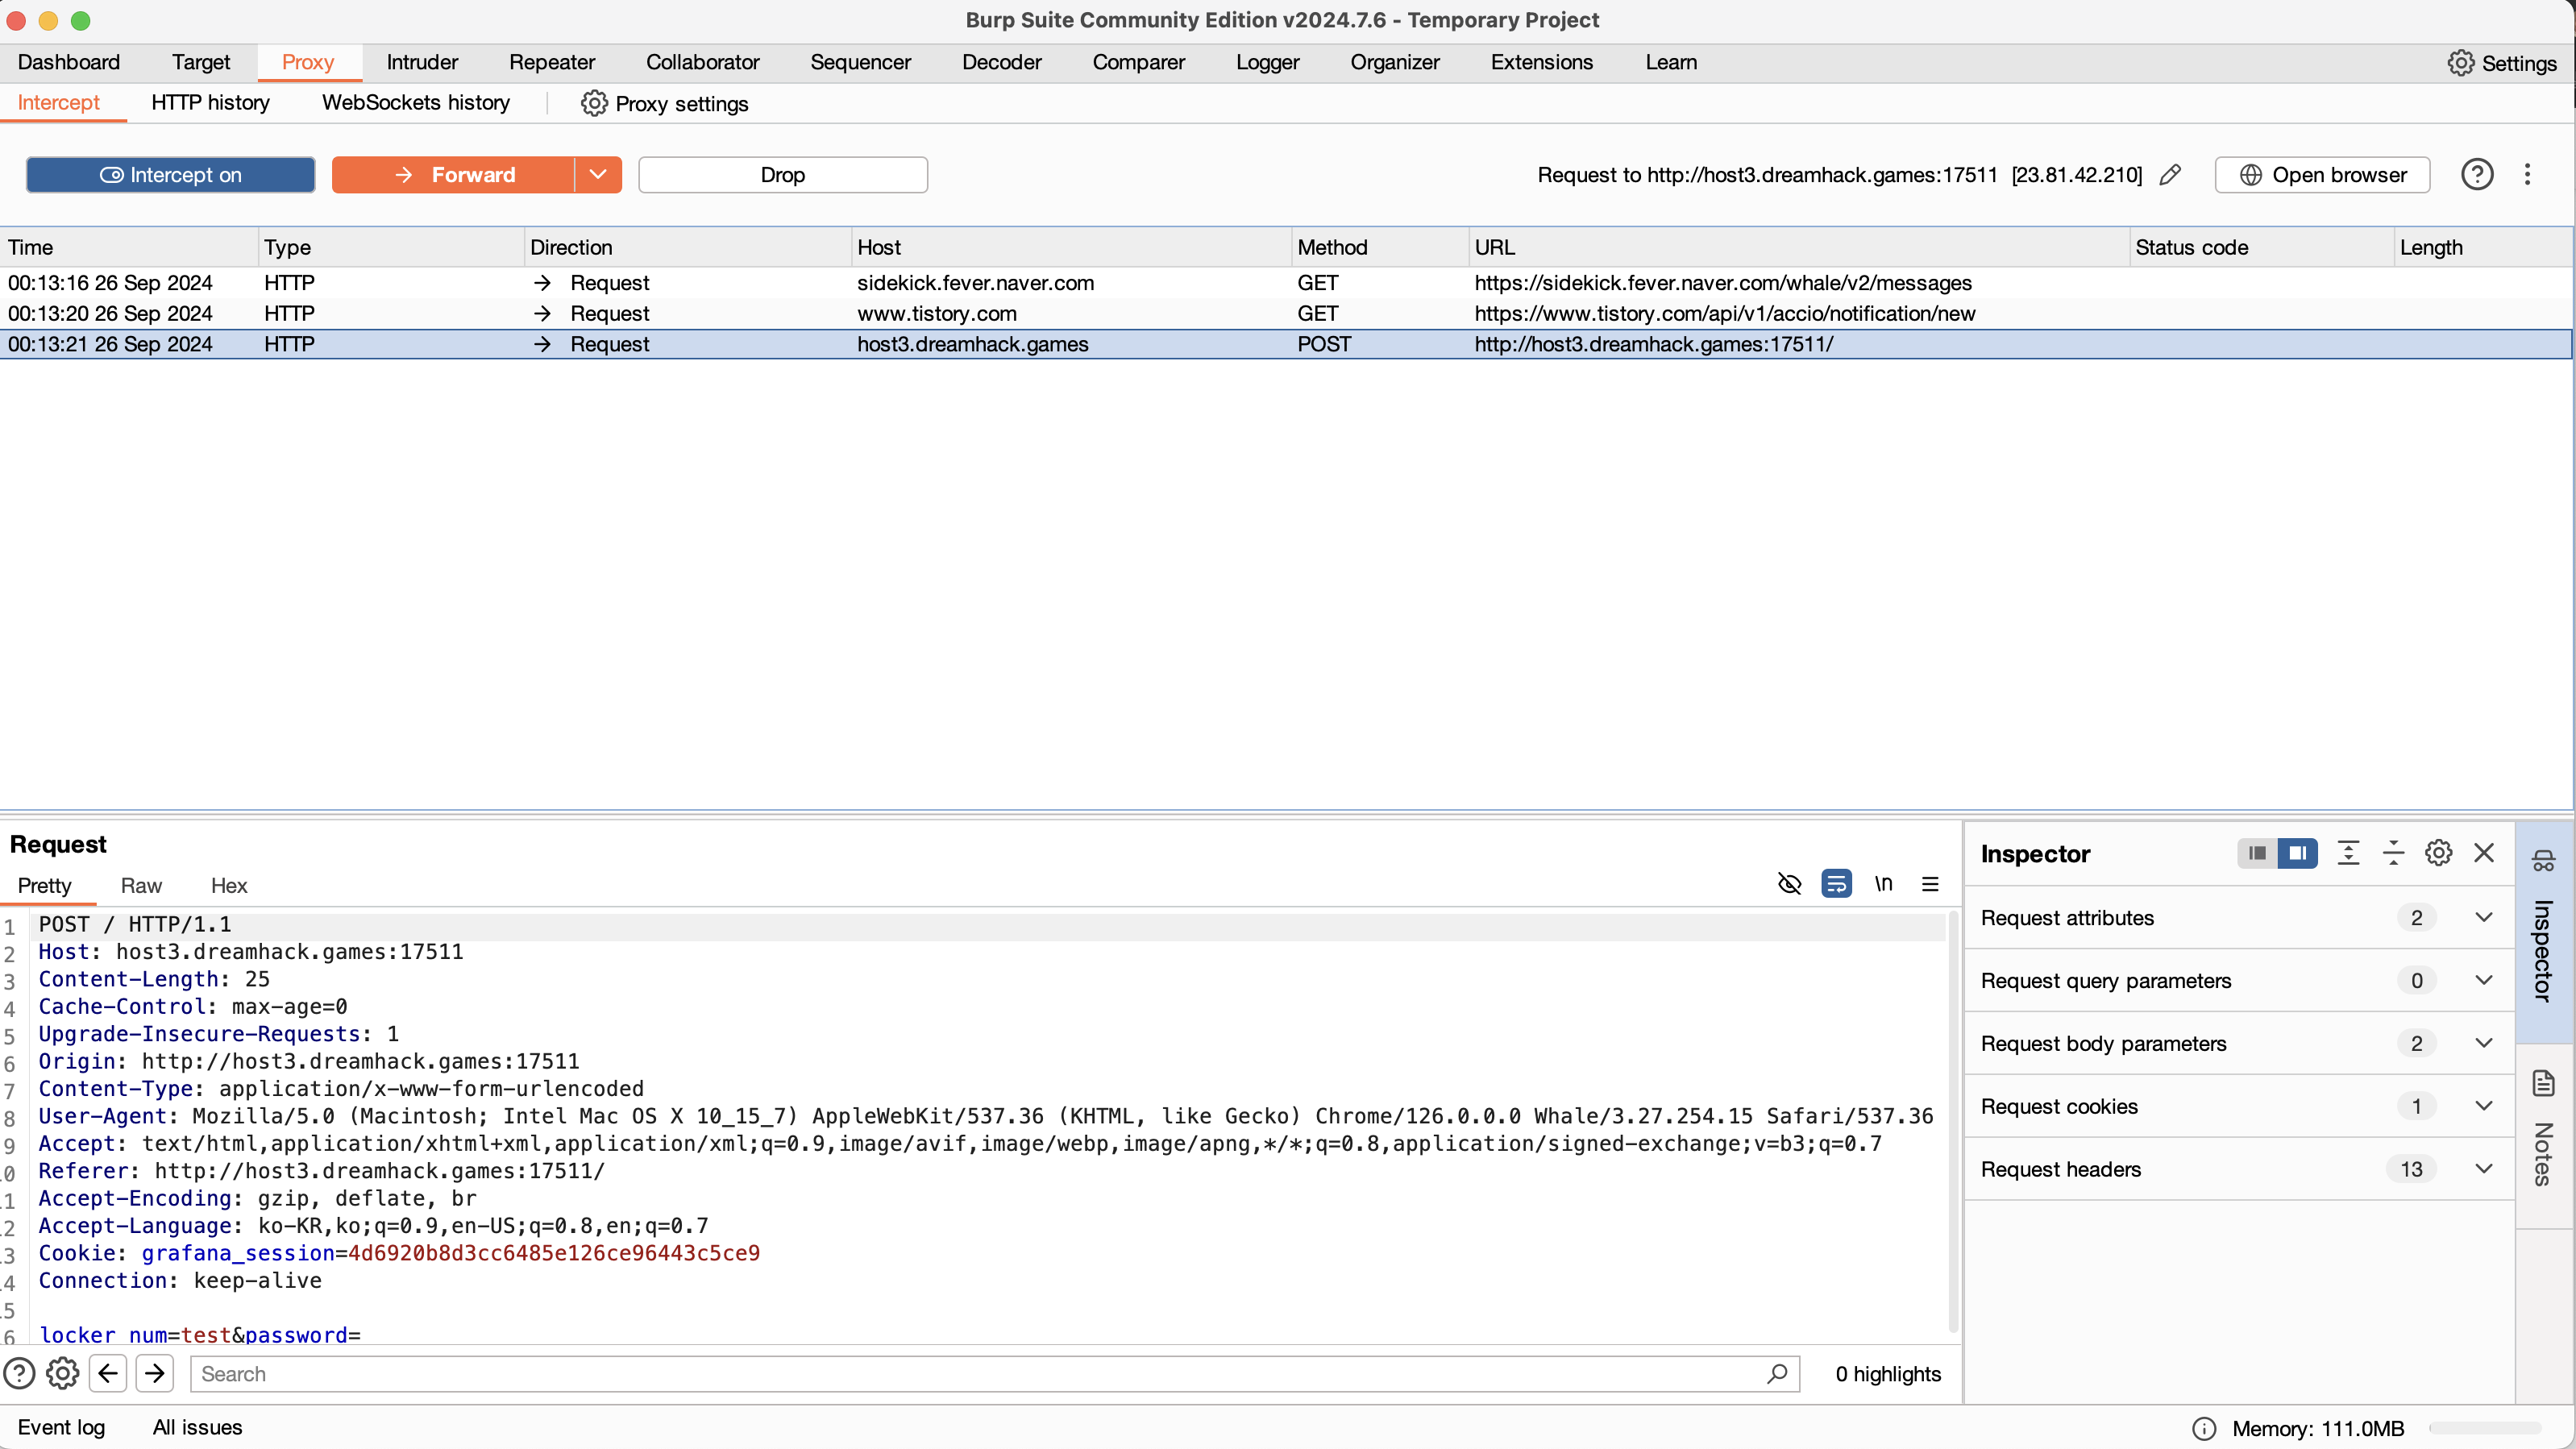Click the 0 highlights label
This screenshot has width=2576, height=1449.
(x=1888, y=1373)
